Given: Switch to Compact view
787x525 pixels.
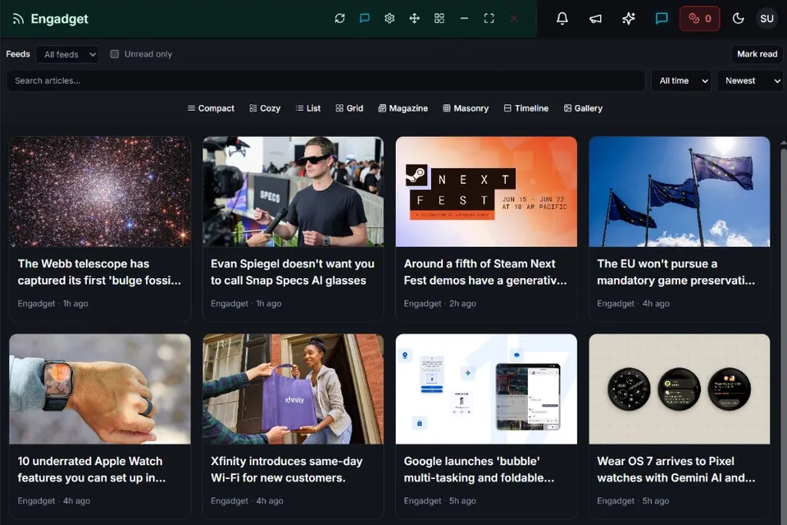Looking at the screenshot, I should click(211, 108).
